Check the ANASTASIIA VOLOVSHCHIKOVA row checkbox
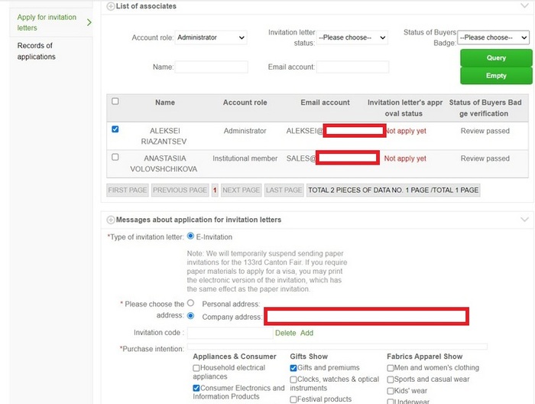The height and width of the screenshot is (404, 535). click(x=115, y=157)
